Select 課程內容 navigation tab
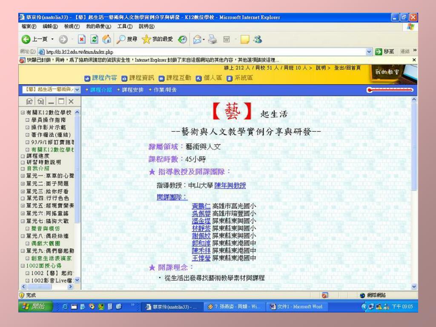The width and height of the screenshot is (436, 327). tap(100, 78)
